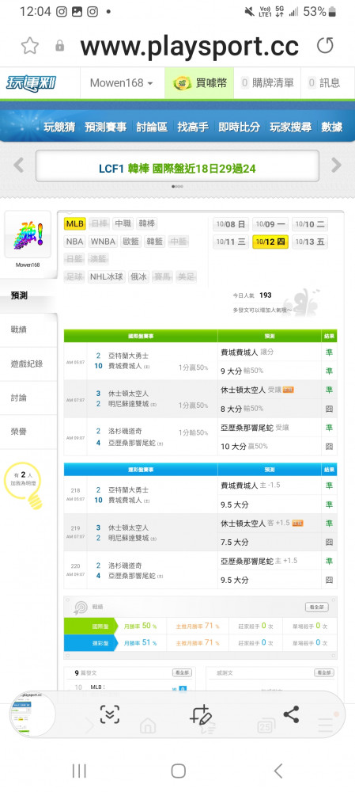Screen dimensions: 355x792
Task: Tap battery status icon in status bar
Action: [332, 12]
